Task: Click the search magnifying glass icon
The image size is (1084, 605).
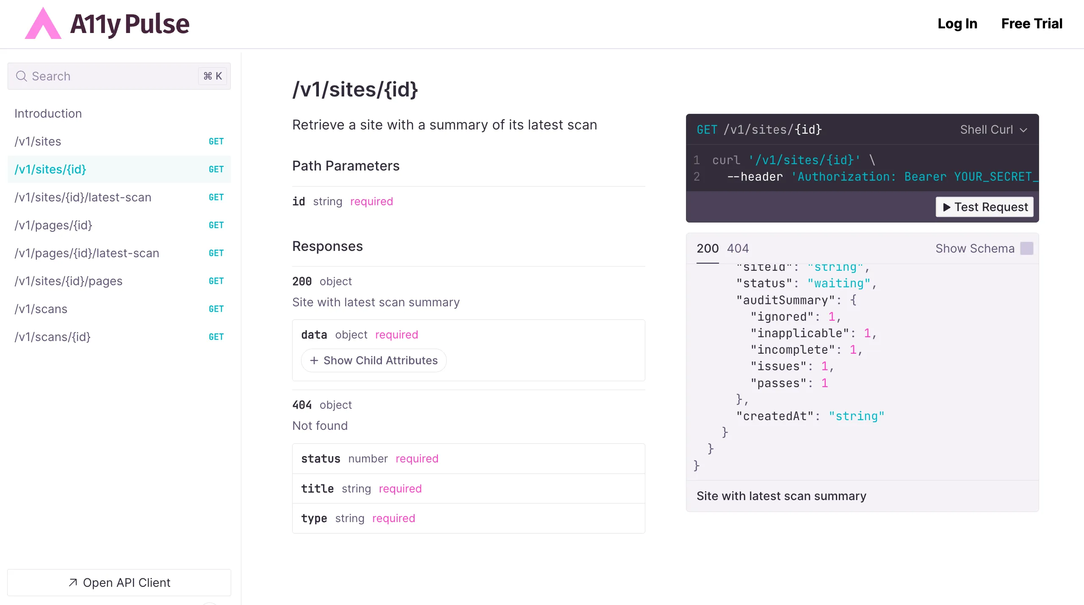Action: (x=22, y=76)
